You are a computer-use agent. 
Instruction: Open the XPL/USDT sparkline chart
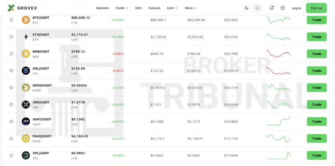click(x=278, y=155)
